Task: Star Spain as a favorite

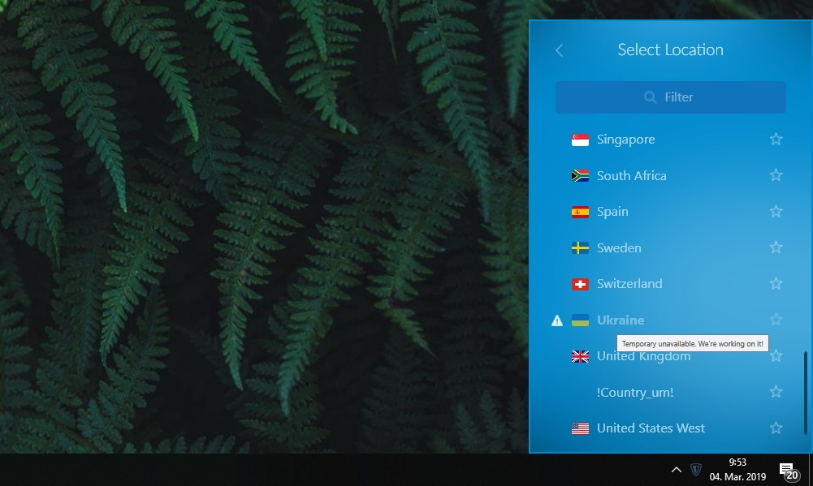Action: [x=776, y=212]
